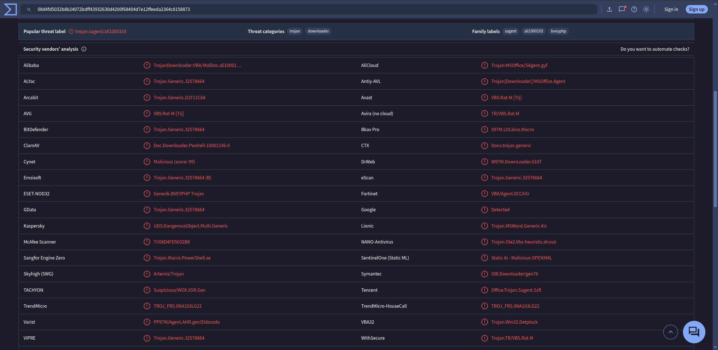Click the Sangfor Engine Zero vendor name
Image resolution: width=718 pixels, height=350 pixels.
tap(44, 258)
